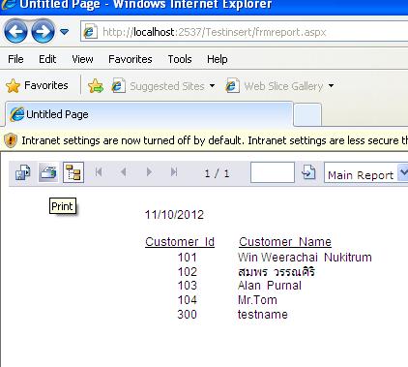408x367 pixels.
Task: Click the page icon in address bar
Action: (x=90, y=32)
